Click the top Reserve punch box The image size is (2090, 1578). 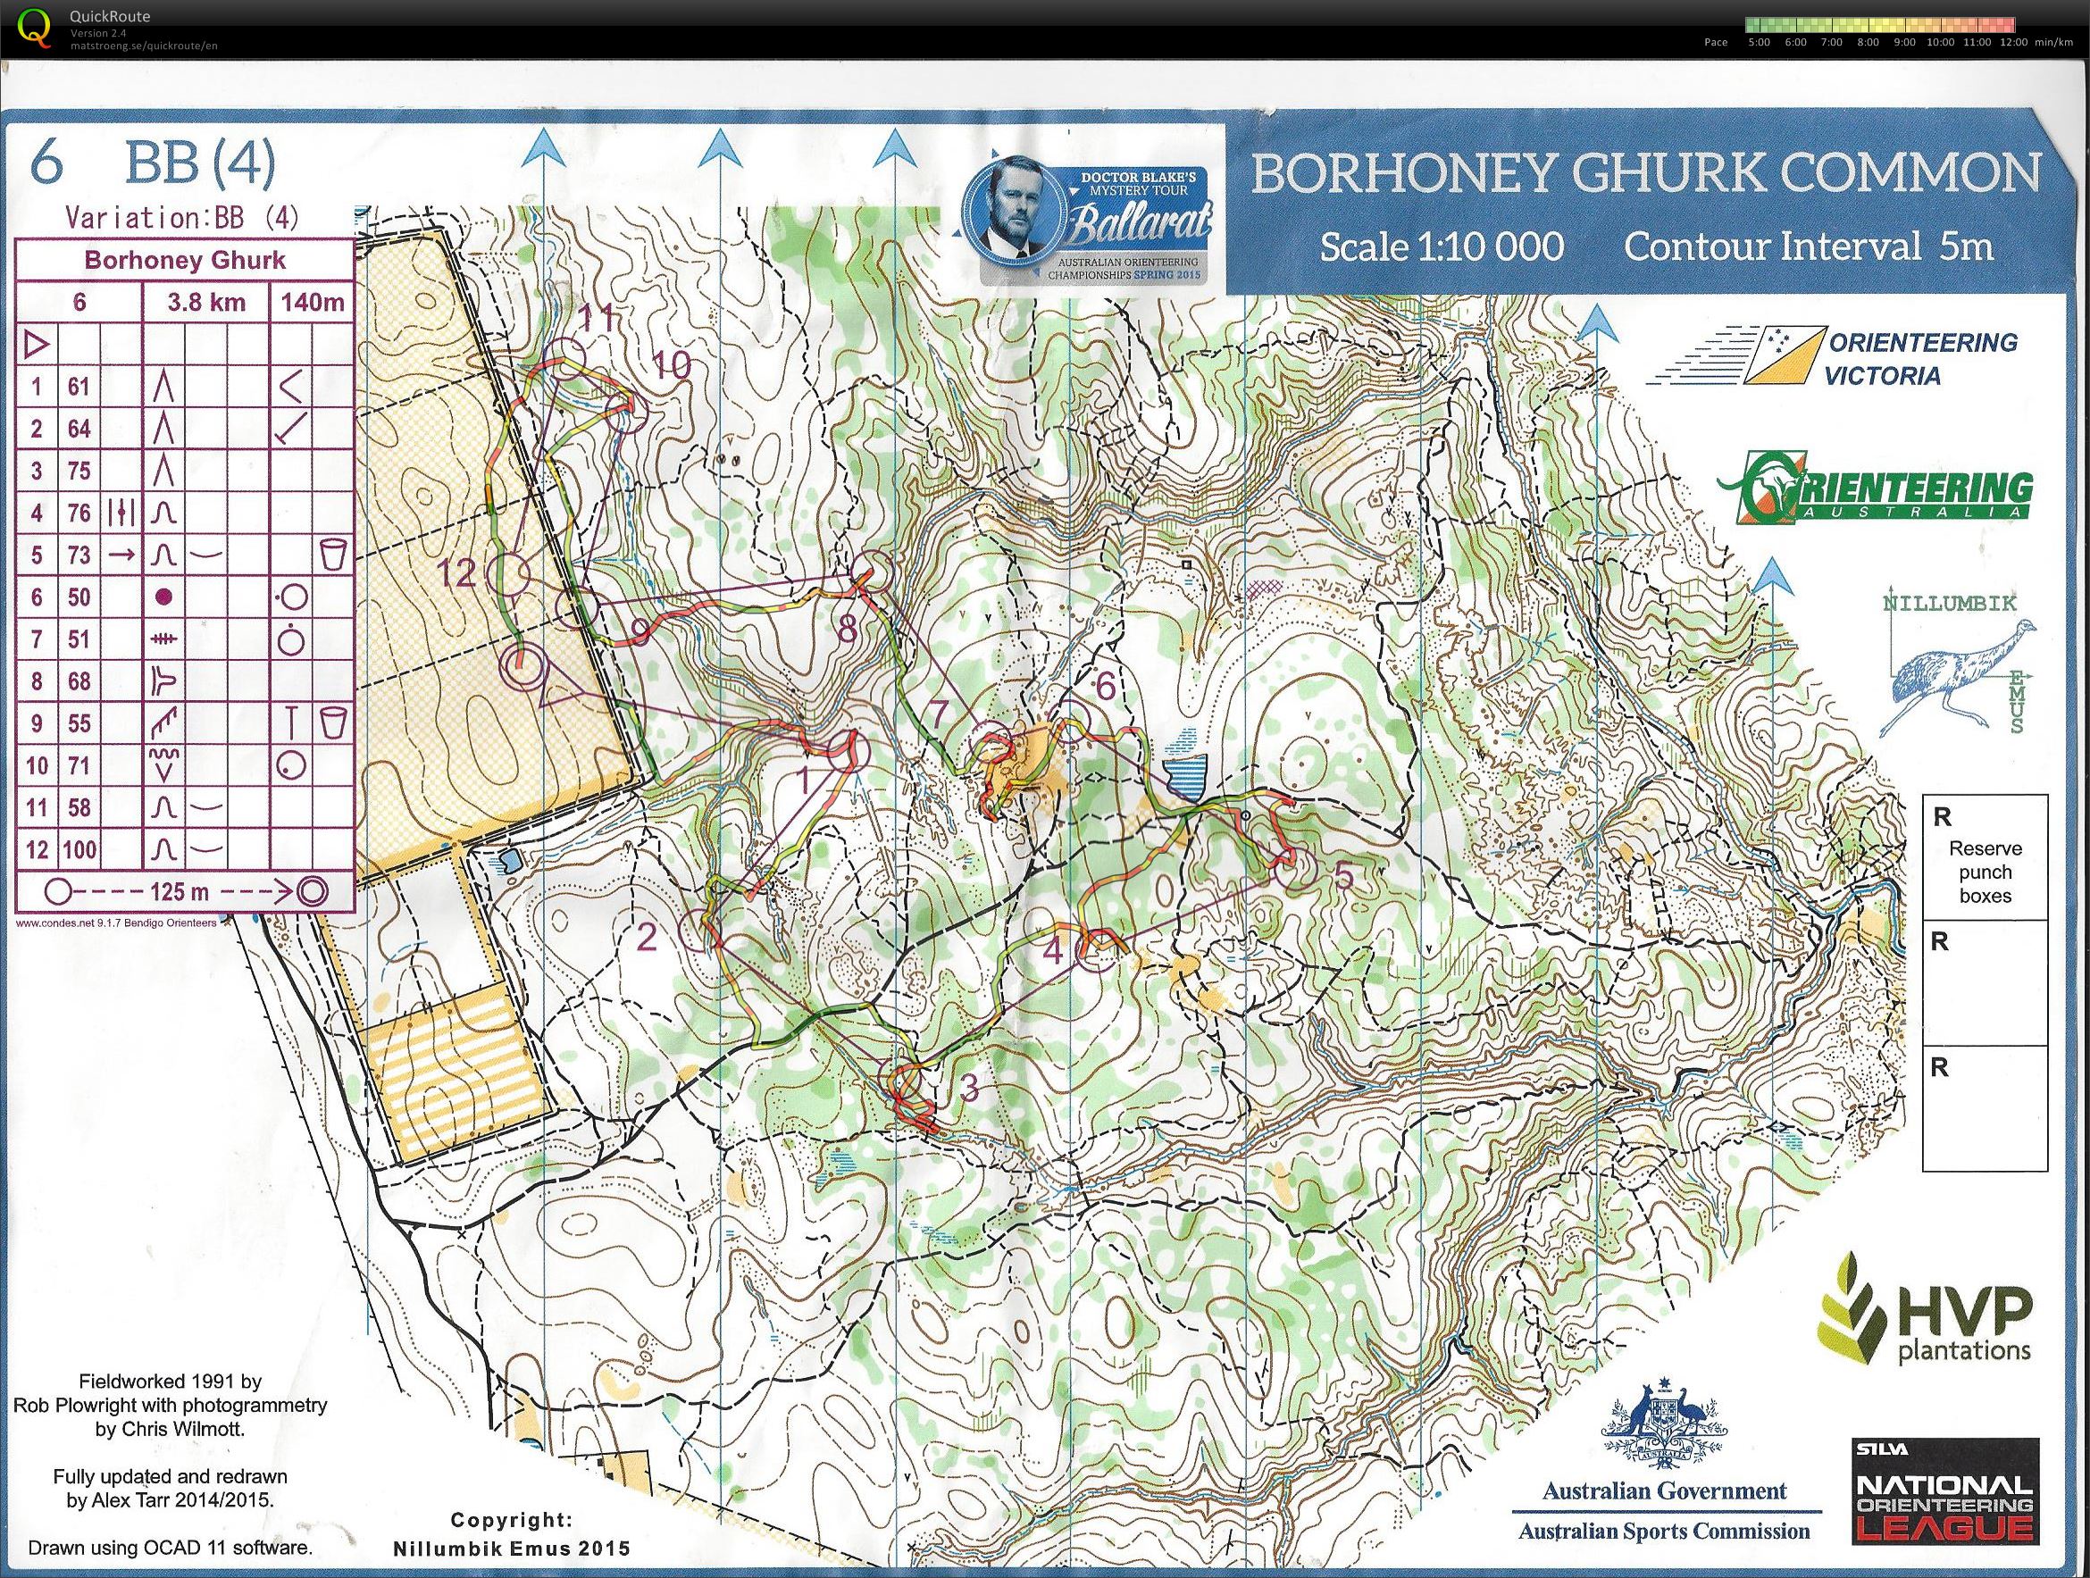(x=1985, y=857)
